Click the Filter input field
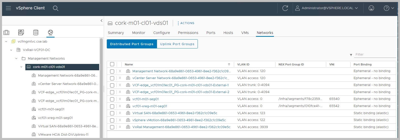 (x=375, y=55)
